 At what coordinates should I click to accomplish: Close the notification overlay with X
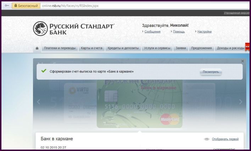(x=242, y=61)
